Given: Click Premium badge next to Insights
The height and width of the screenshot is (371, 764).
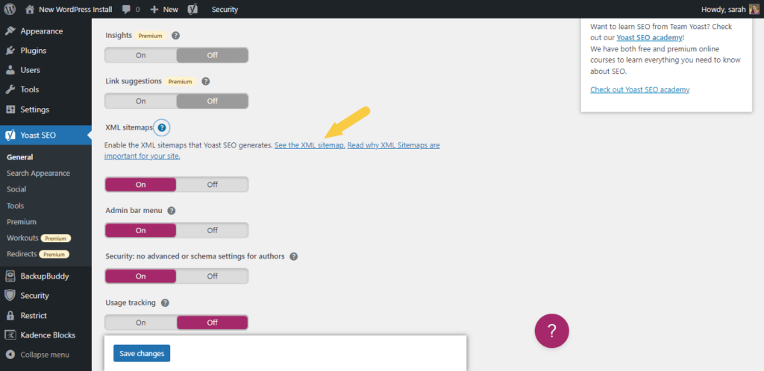Looking at the screenshot, I should coord(150,36).
